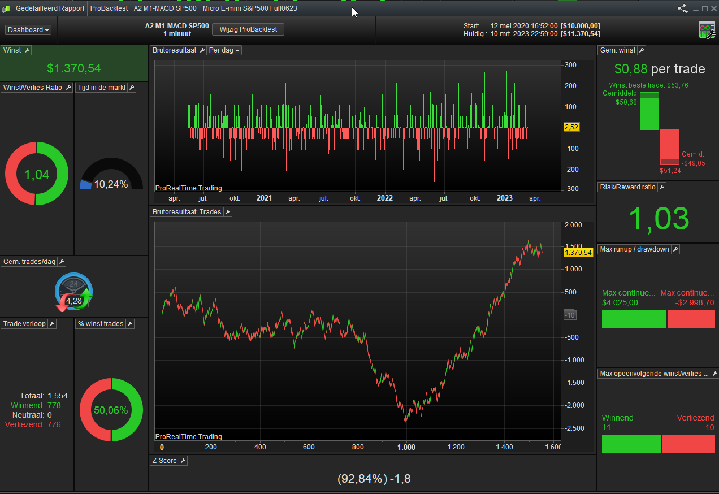Click the Max runup / drawdown wrench
The image size is (719, 494).
(x=675, y=249)
